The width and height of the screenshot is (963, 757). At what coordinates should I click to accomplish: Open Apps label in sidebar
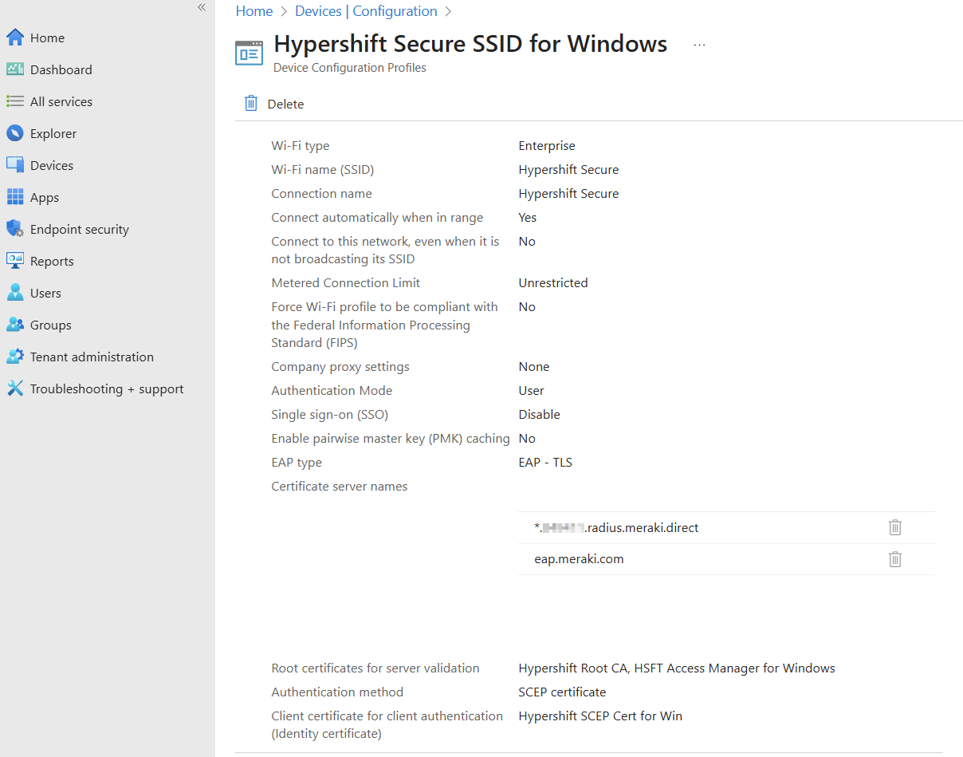[x=45, y=197]
